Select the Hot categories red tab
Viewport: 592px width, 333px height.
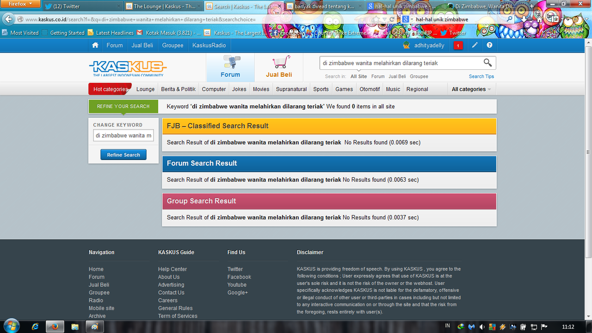[110, 89]
